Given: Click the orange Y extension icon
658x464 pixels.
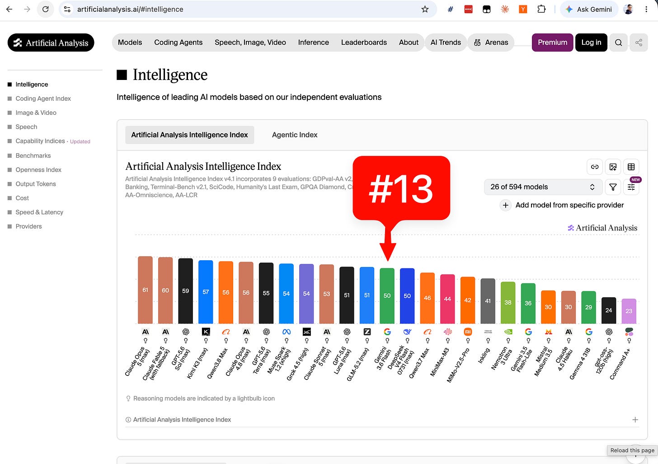Looking at the screenshot, I should [523, 9].
